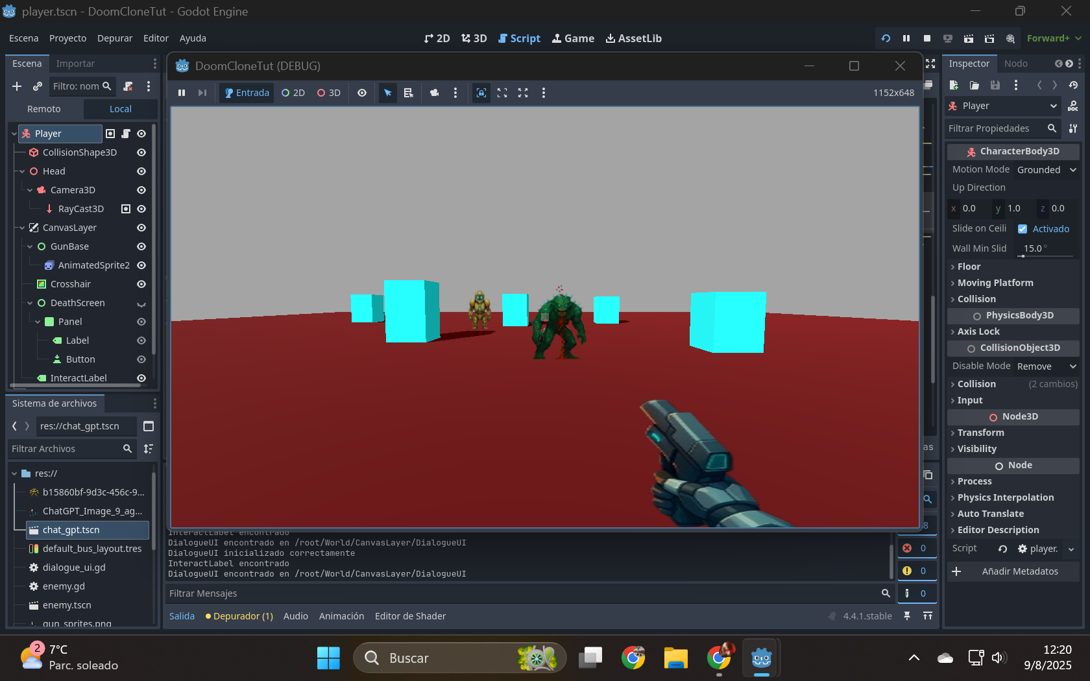Open the error count indicator in Output

[x=916, y=548]
